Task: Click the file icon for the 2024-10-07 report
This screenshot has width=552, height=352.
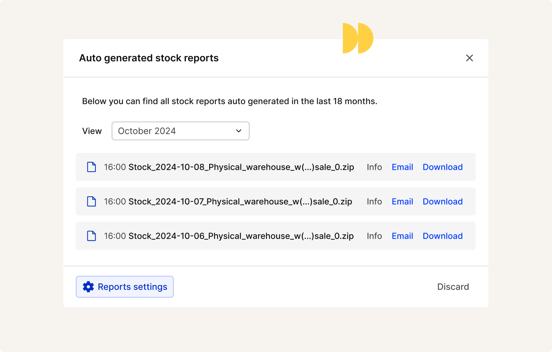Action: pyautogui.click(x=92, y=201)
